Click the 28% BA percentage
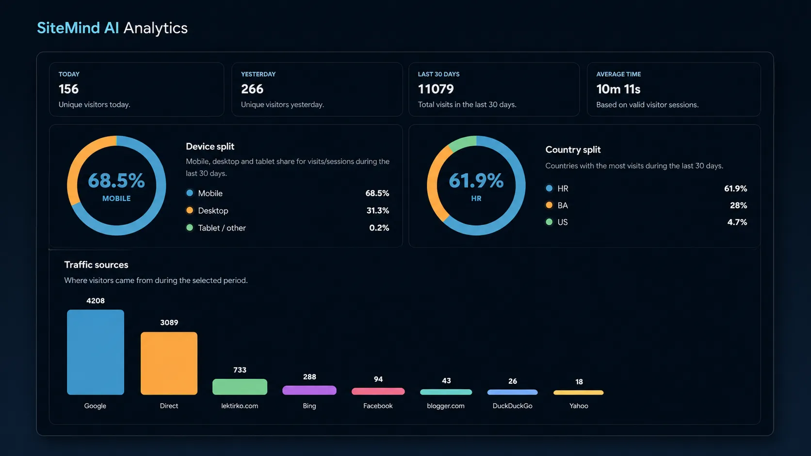Viewport: 811px width, 456px height. [x=738, y=205]
